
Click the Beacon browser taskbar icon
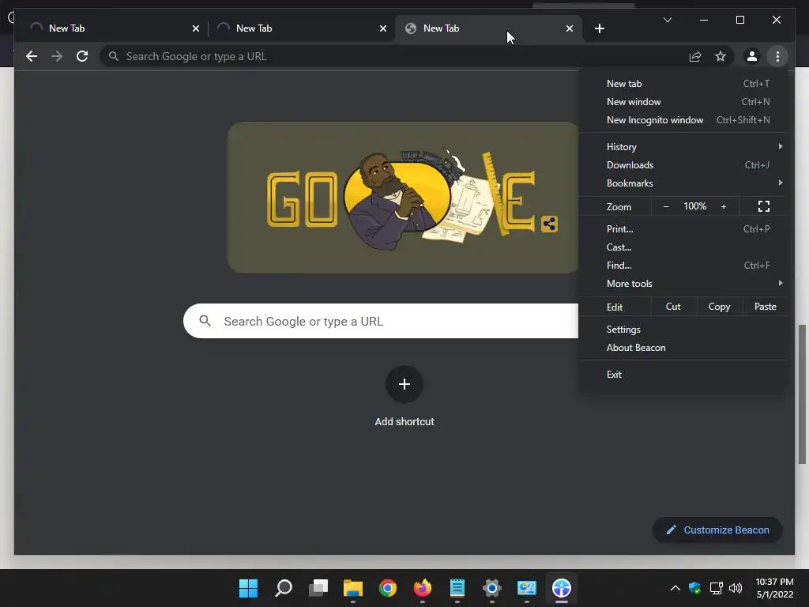click(x=562, y=588)
